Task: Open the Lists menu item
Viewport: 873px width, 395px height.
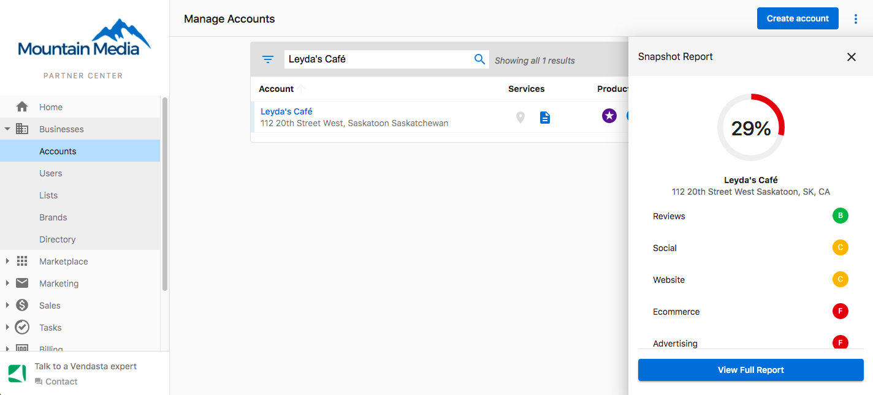Action: 80,195
